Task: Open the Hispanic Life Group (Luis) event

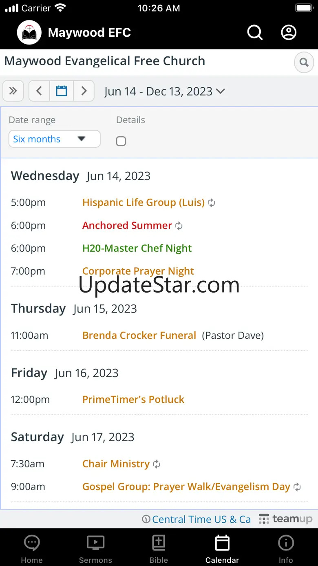Action: pos(144,202)
